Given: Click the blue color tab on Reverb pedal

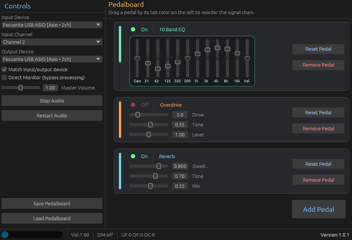Looking at the screenshot, I should click(x=120, y=171).
